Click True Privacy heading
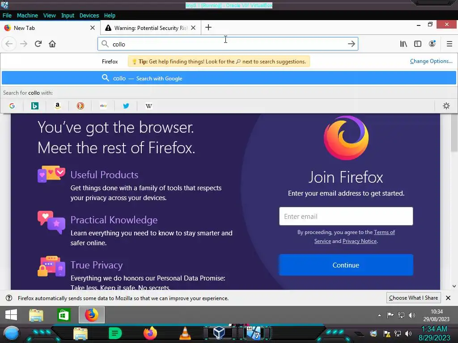This screenshot has height=343, width=458. click(97, 265)
